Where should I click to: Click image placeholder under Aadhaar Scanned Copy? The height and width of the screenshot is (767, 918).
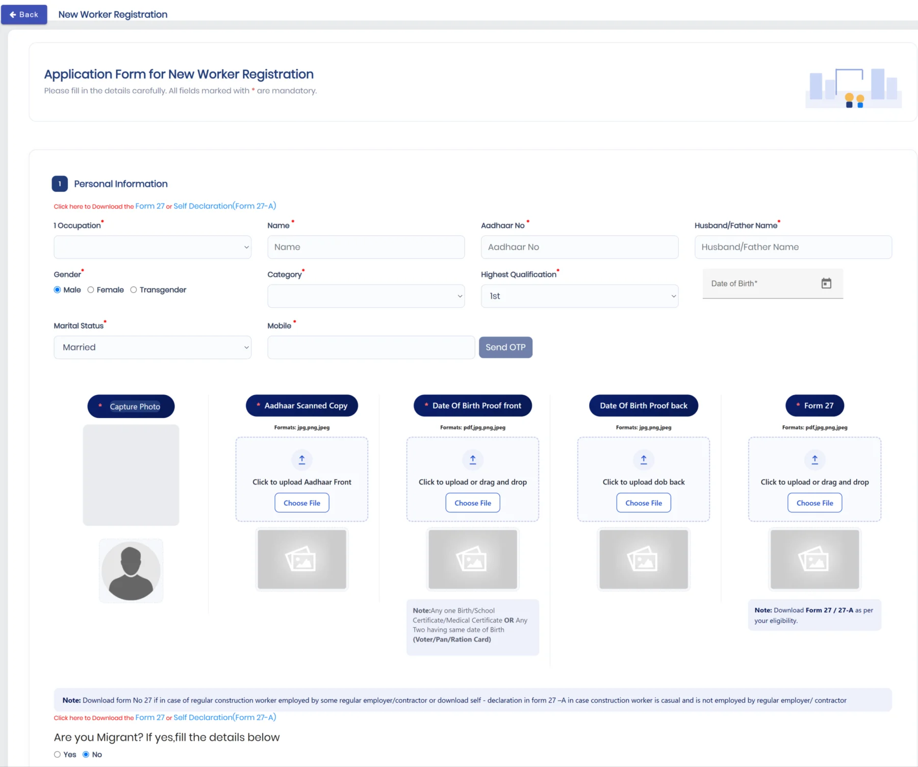click(x=302, y=559)
